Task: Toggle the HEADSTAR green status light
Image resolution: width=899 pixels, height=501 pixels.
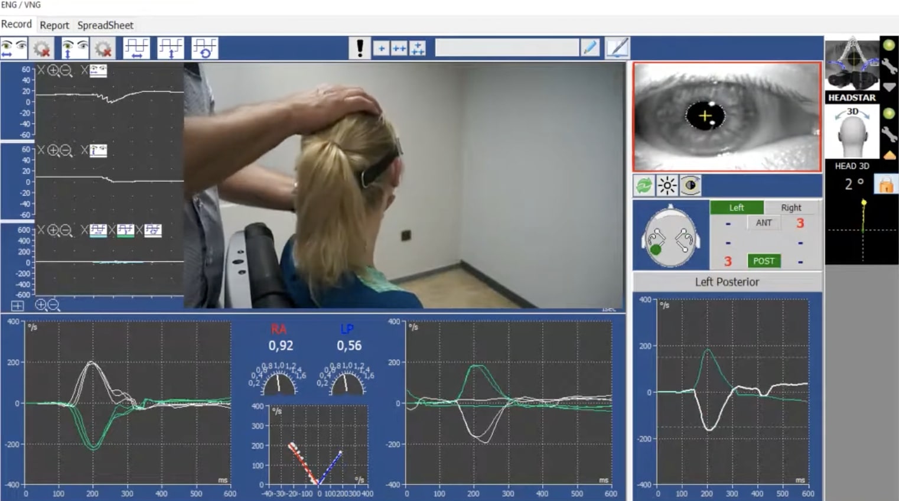Action: point(888,45)
